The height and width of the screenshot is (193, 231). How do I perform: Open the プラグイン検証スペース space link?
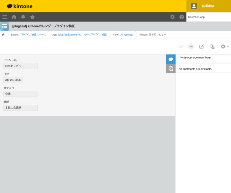point(32,35)
